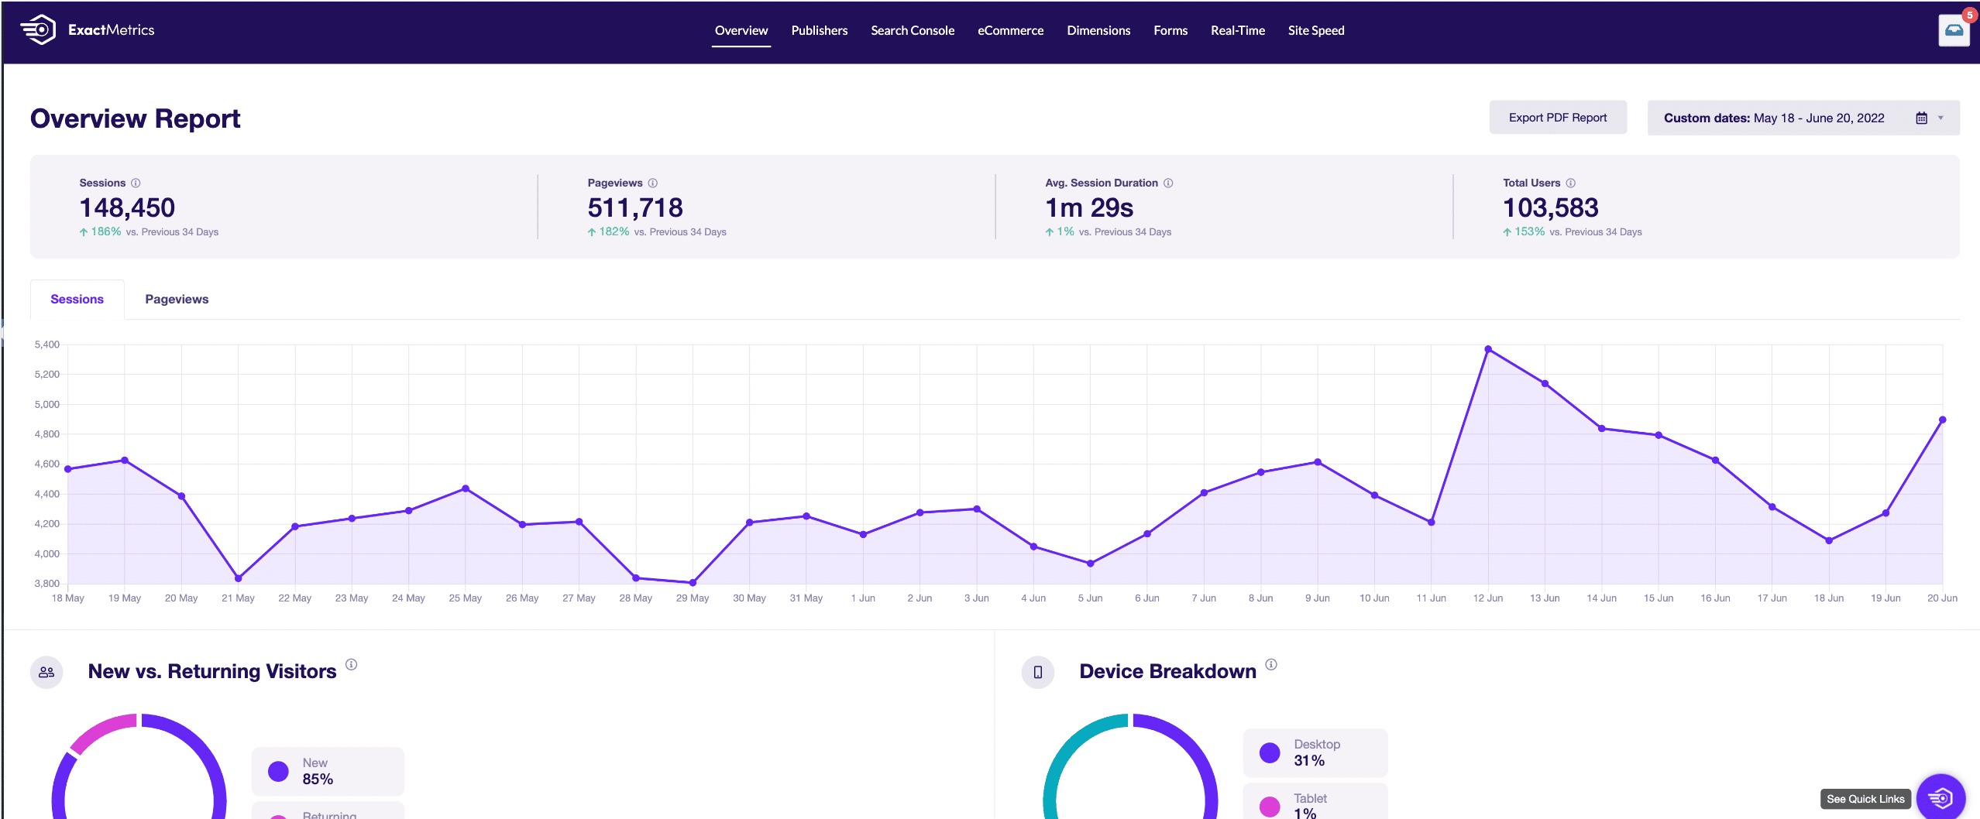Open the Overview menu item

741,30
